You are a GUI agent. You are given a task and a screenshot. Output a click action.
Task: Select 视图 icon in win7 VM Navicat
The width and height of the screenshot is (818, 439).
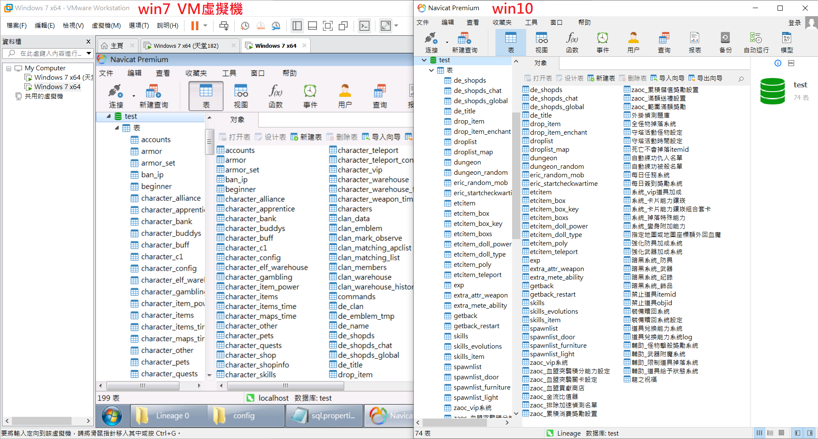241,96
